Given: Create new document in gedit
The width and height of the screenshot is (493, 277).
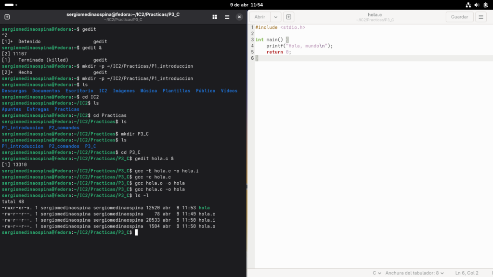Looking at the screenshot, I should [288, 17].
